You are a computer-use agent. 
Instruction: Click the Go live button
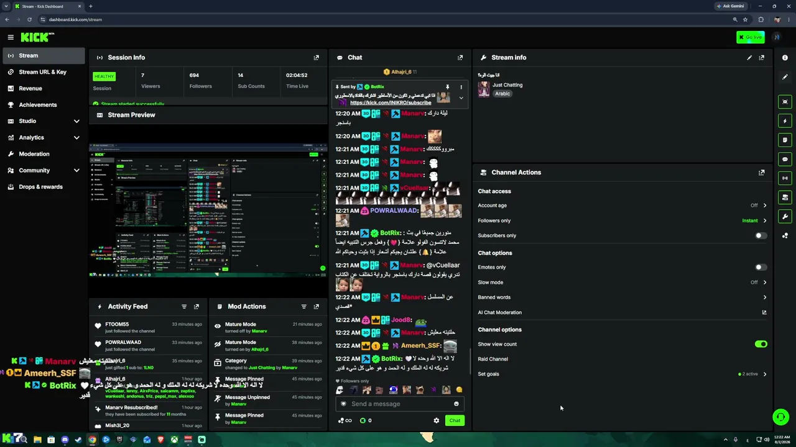tap(751, 37)
